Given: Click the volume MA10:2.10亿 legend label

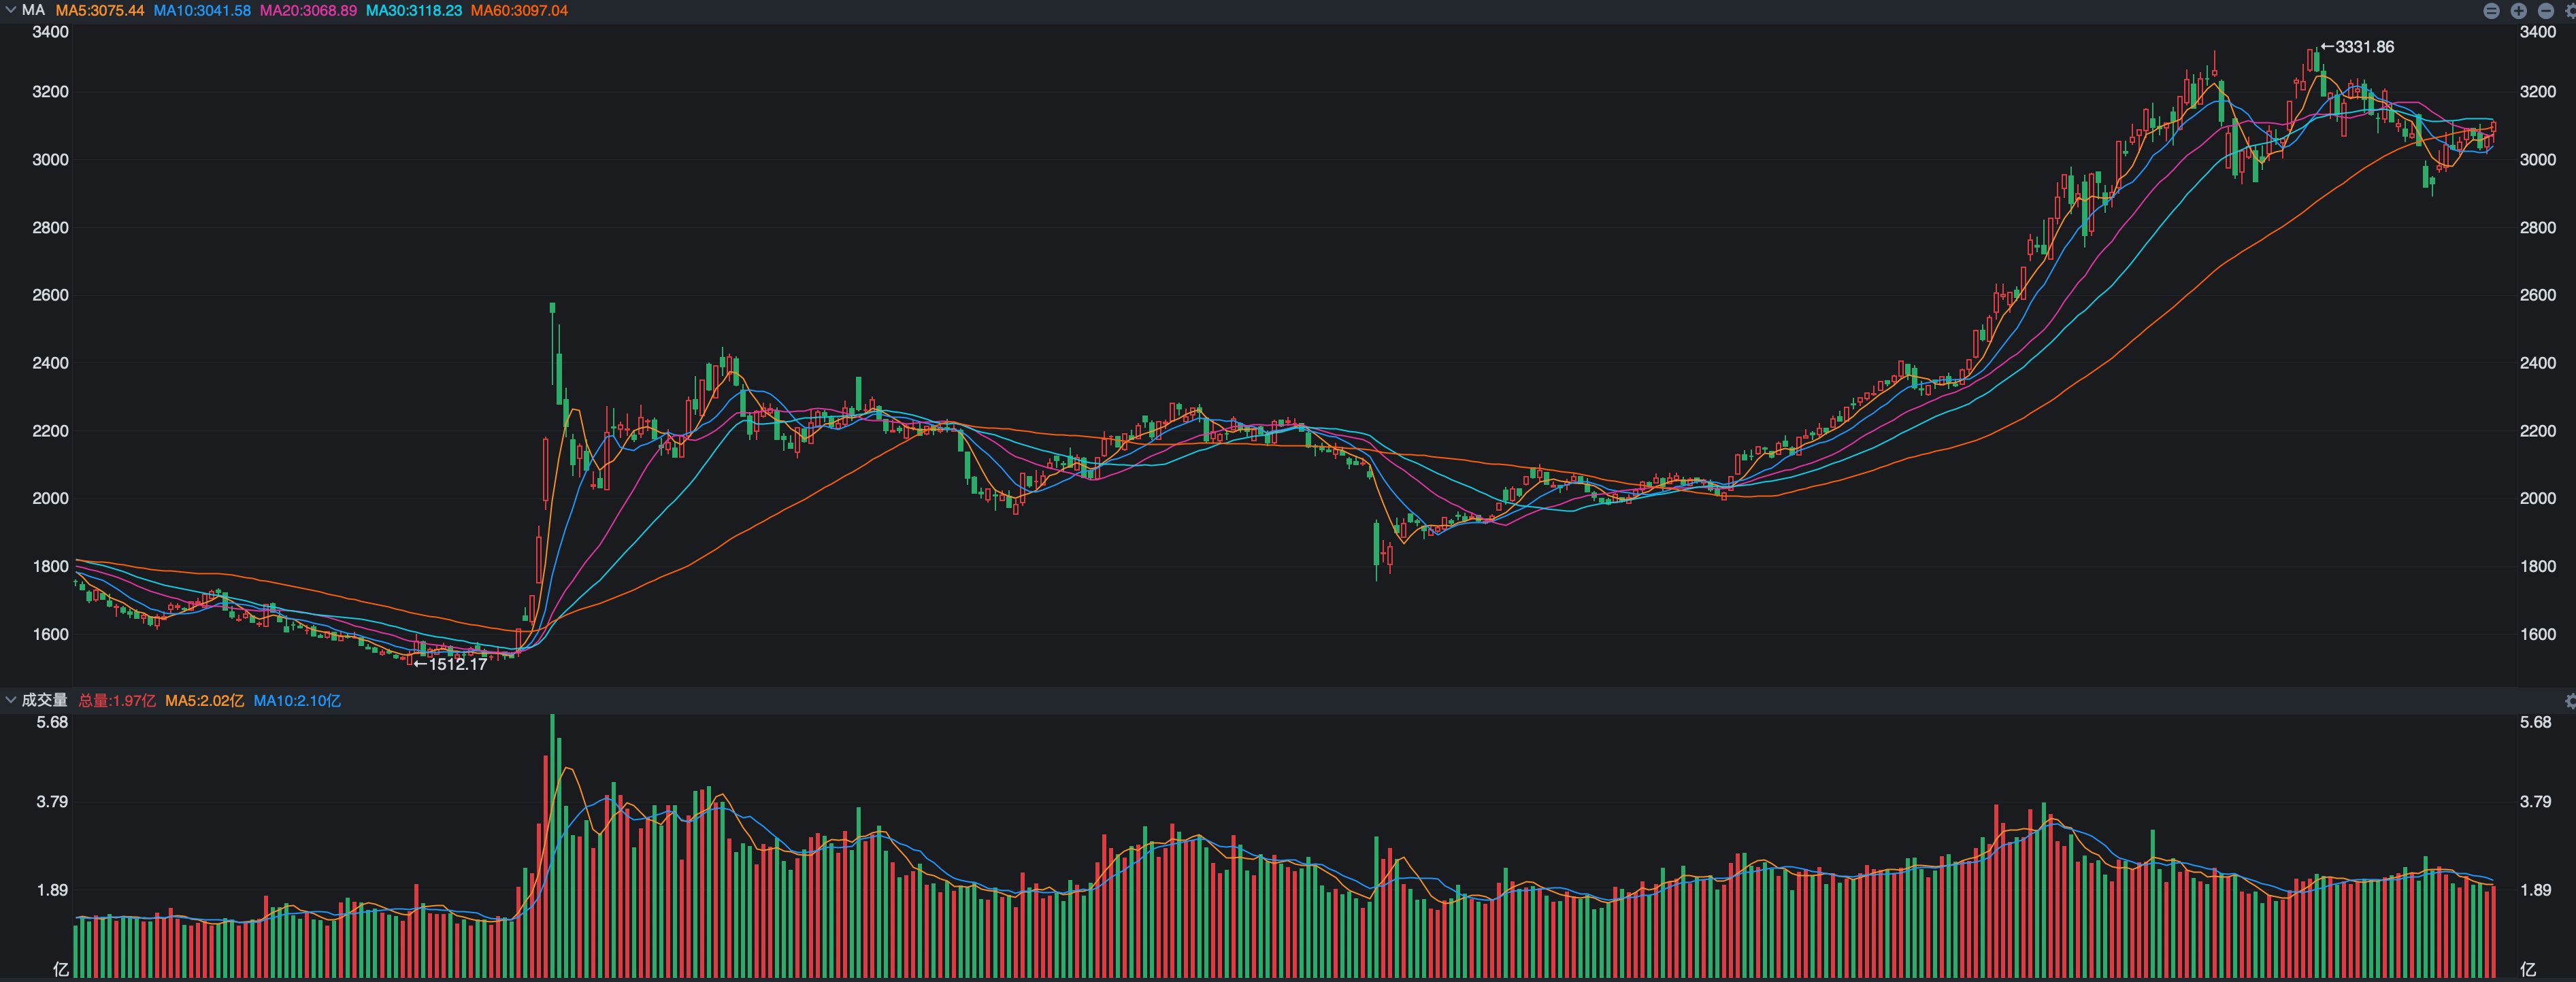Looking at the screenshot, I should (297, 700).
